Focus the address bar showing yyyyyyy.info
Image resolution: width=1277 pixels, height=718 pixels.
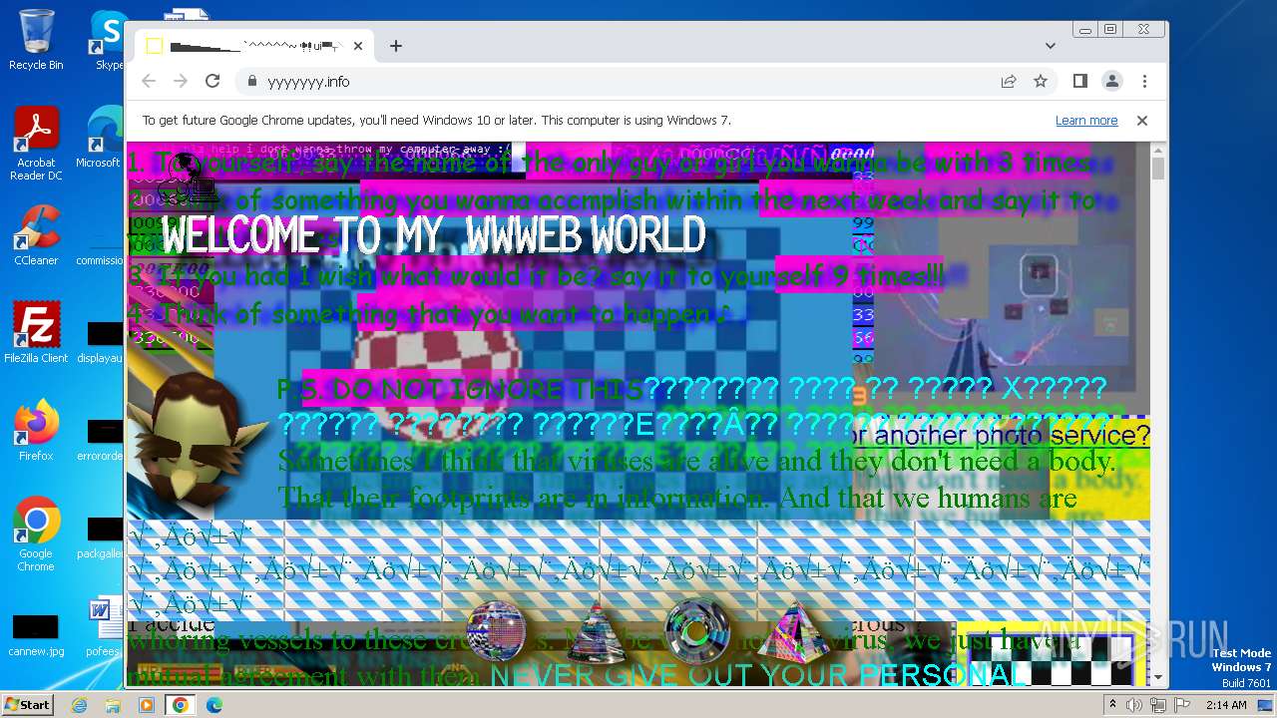point(619,82)
